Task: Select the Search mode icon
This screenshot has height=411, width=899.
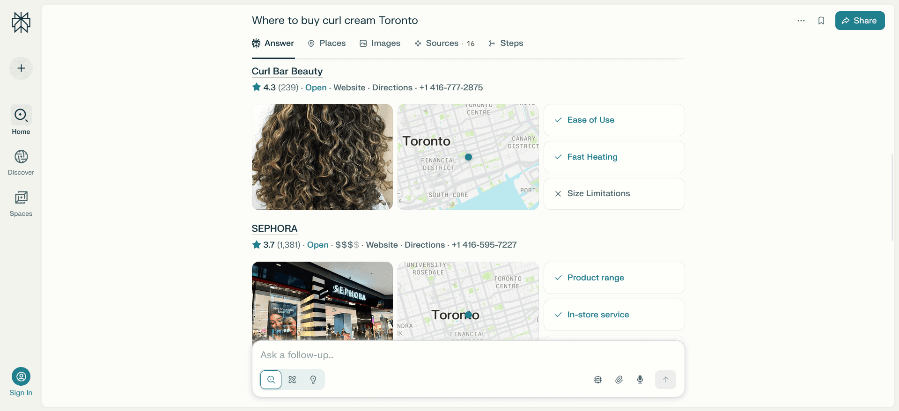Action: pyautogui.click(x=271, y=380)
